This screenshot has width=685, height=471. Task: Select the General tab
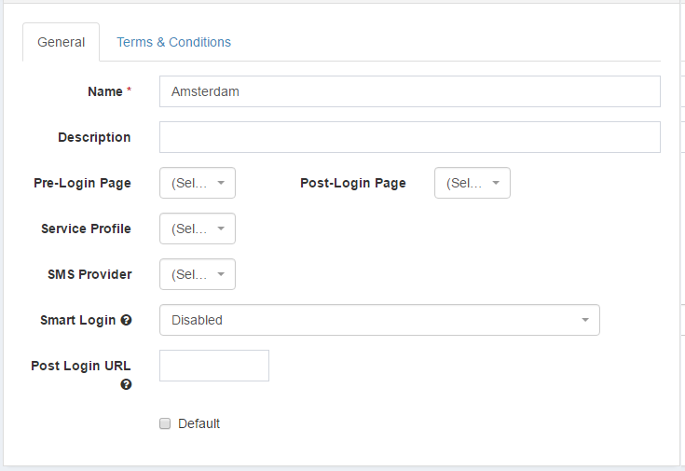(62, 42)
